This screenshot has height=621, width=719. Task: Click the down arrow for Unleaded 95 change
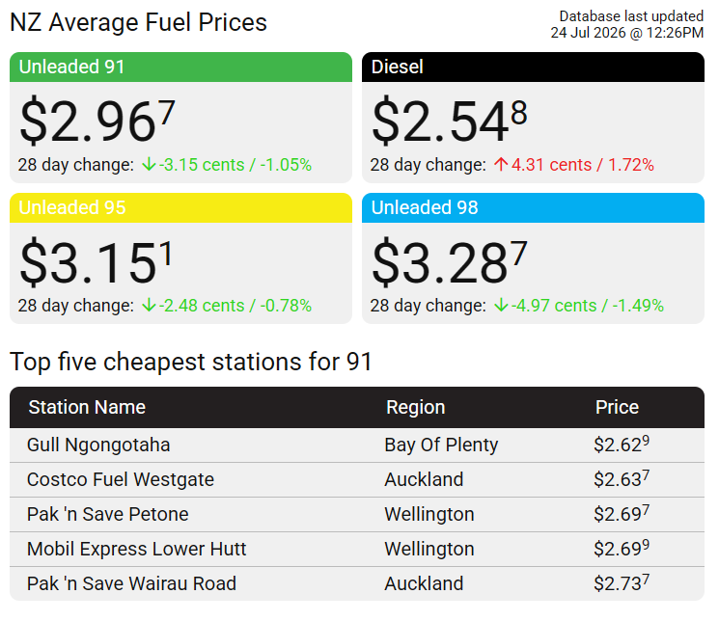[x=149, y=306]
